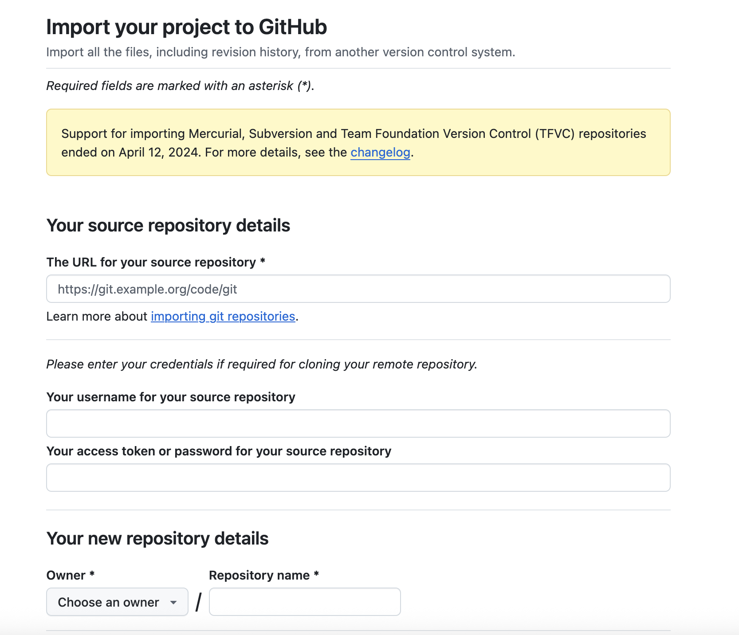Click the "Please enter your credentials" note
This screenshot has width=739, height=635.
pyautogui.click(x=262, y=365)
